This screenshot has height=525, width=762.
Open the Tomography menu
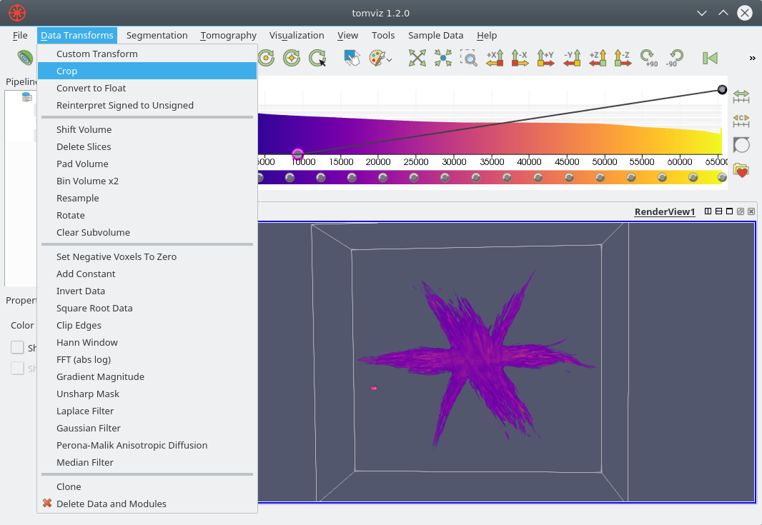[229, 36]
